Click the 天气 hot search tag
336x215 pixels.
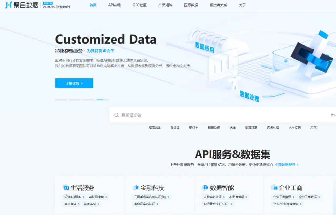point(313,127)
